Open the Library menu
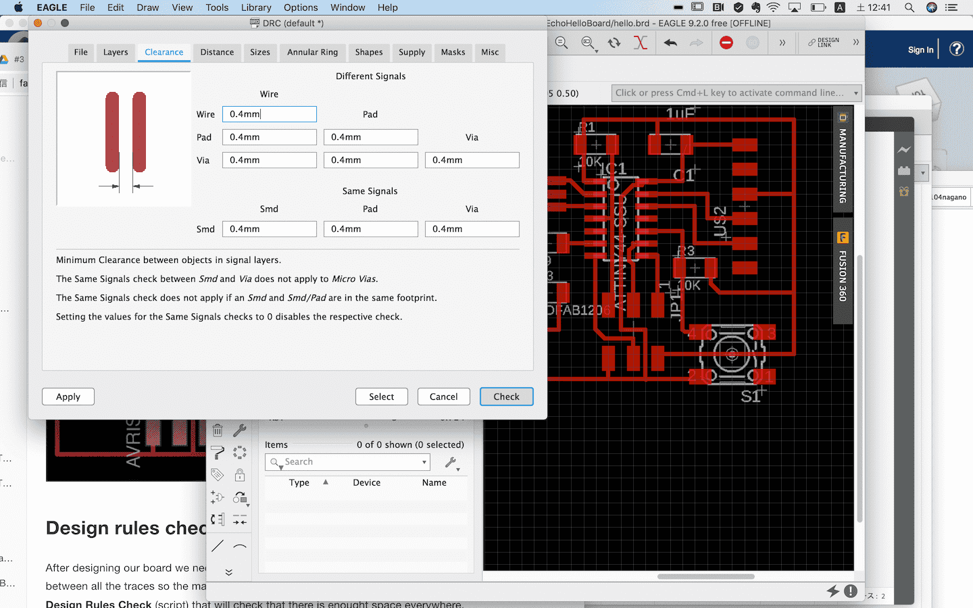The height and width of the screenshot is (608, 973). click(x=256, y=7)
